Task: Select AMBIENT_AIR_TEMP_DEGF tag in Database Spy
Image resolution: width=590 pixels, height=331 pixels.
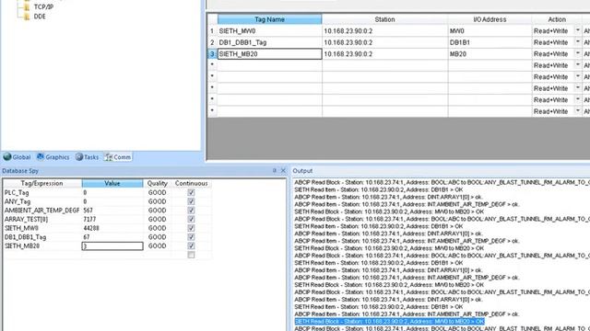Action: pos(41,211)
